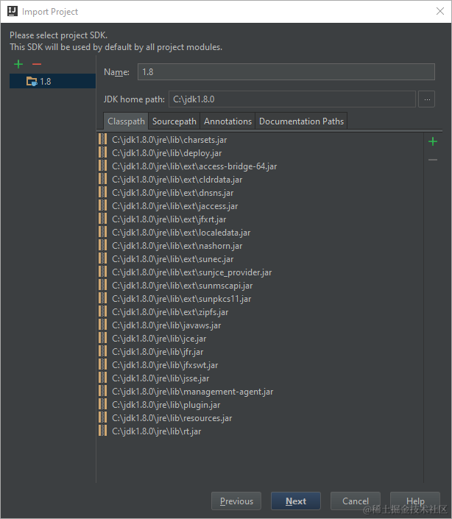Click the archive icon beside javaws.jar
This screenshot has height=519, width=452.
[102, 325]
